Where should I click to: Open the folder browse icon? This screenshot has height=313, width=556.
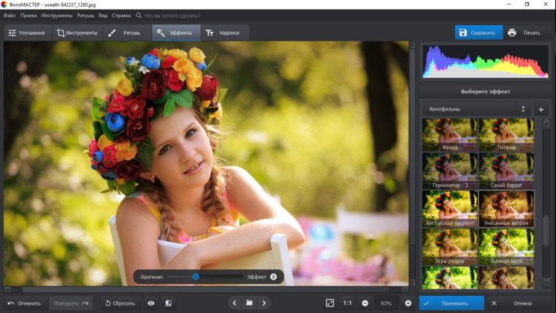click(249, 303)
